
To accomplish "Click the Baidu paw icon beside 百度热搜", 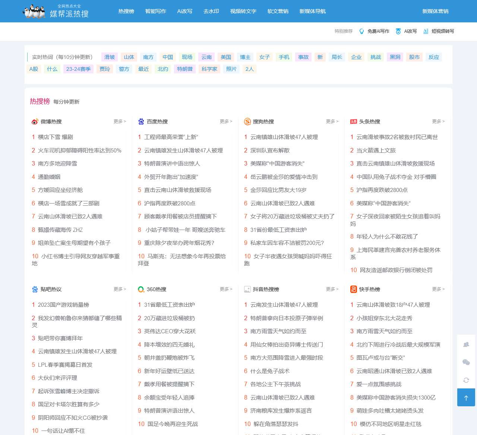I will pos(141,122).
